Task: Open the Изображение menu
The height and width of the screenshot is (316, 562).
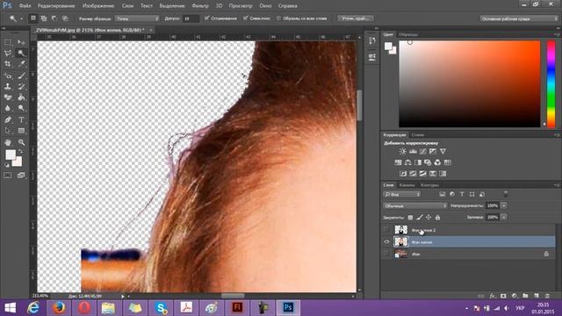Action: 98,6
